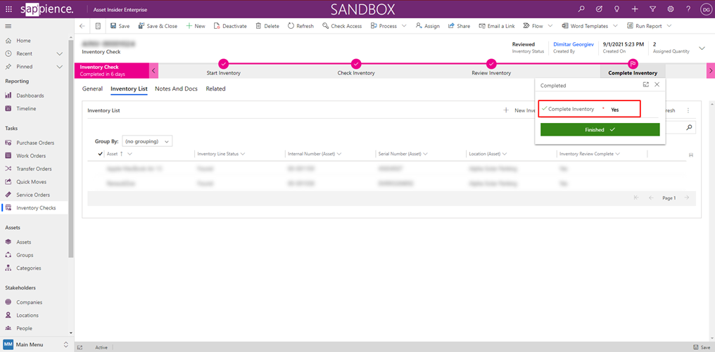
Task: Click the Refresh command in toolbar
Action: pos(300,26)
